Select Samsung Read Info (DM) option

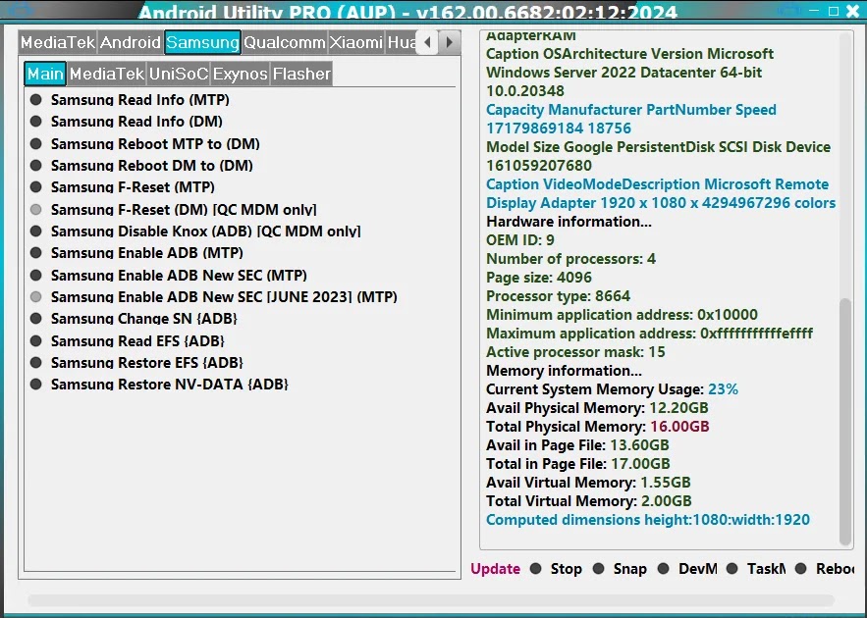(127, 122)
